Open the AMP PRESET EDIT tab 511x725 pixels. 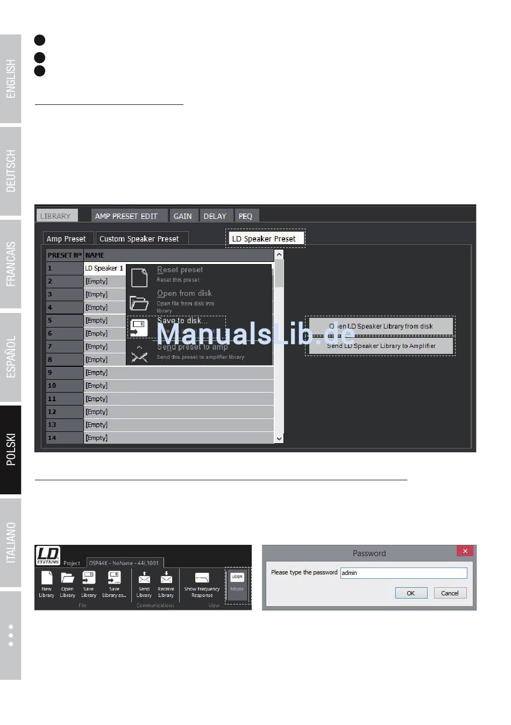click(129, 216)
